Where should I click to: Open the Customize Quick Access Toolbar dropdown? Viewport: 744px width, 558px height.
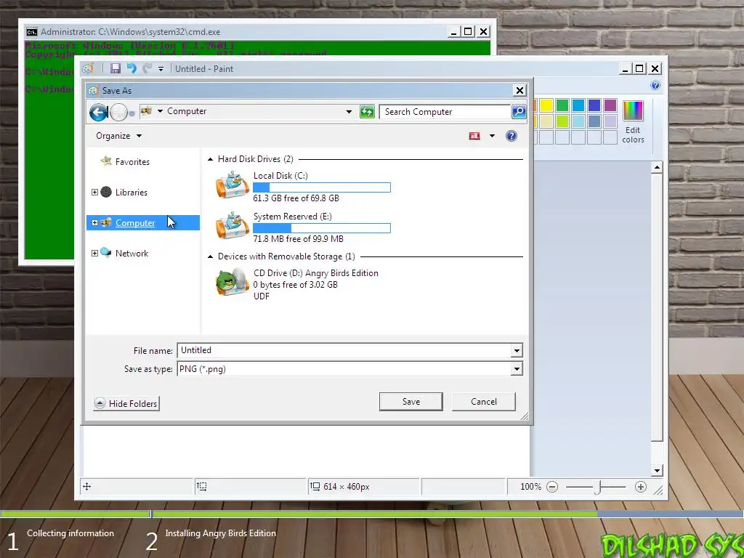161,69
